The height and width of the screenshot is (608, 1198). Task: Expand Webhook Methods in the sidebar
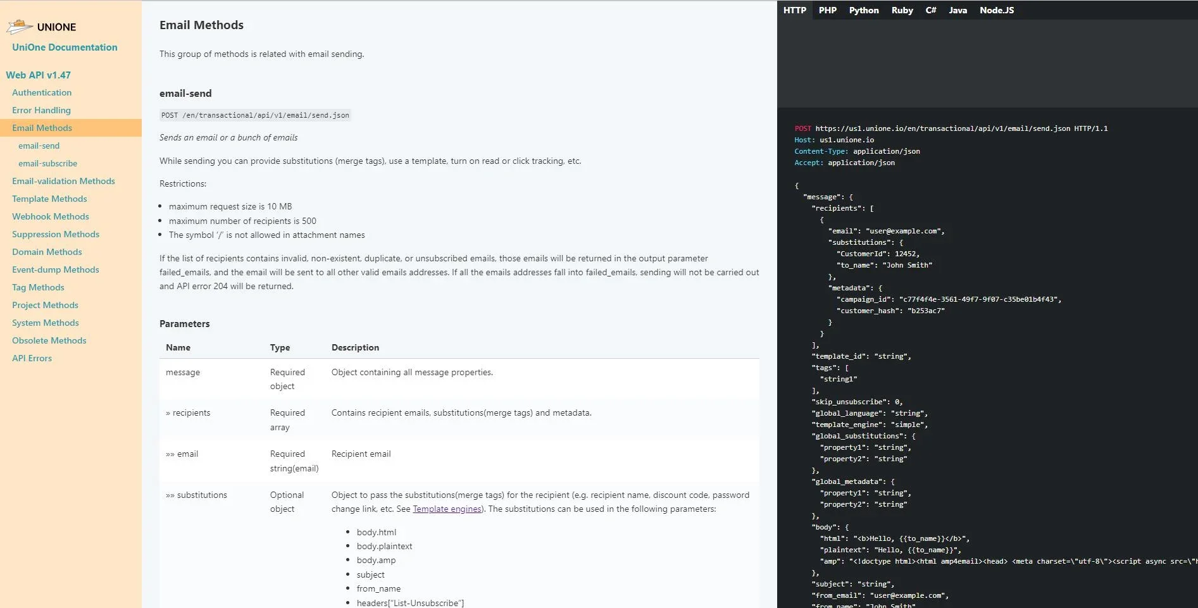pos(51,216)
